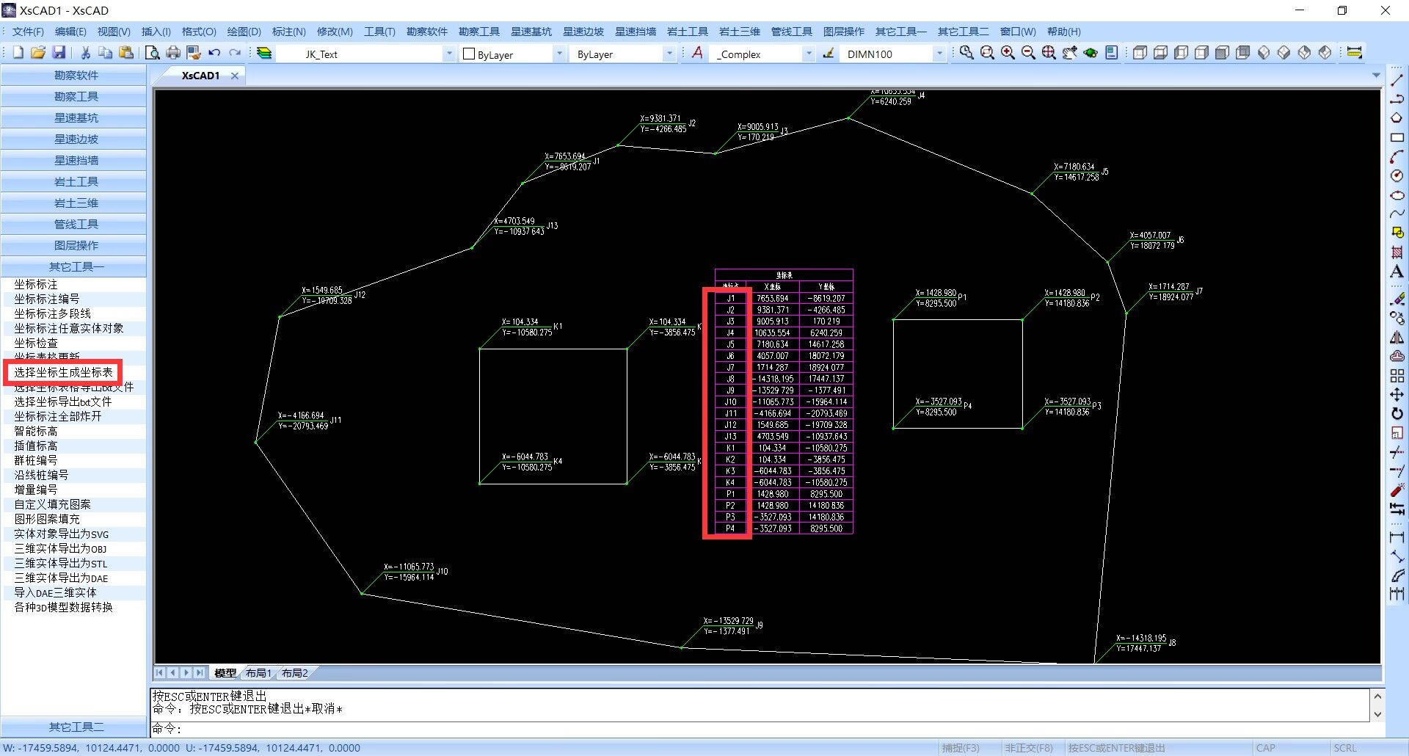The image size is (1409, 756).
Task: Open the ByLayer linetype dropdown arrow
Action: (x=669, y=54)
